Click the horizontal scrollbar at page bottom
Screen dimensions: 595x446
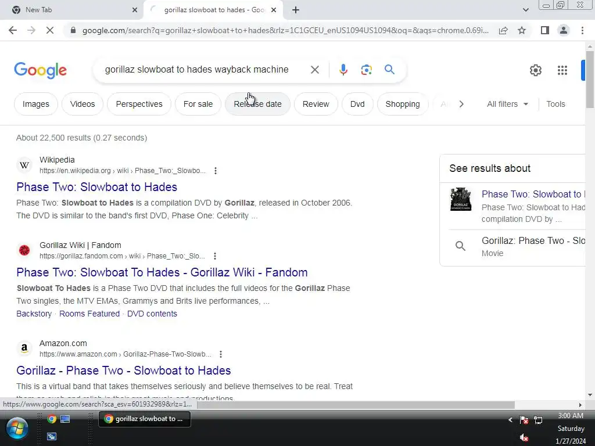[x=356, y=405]
